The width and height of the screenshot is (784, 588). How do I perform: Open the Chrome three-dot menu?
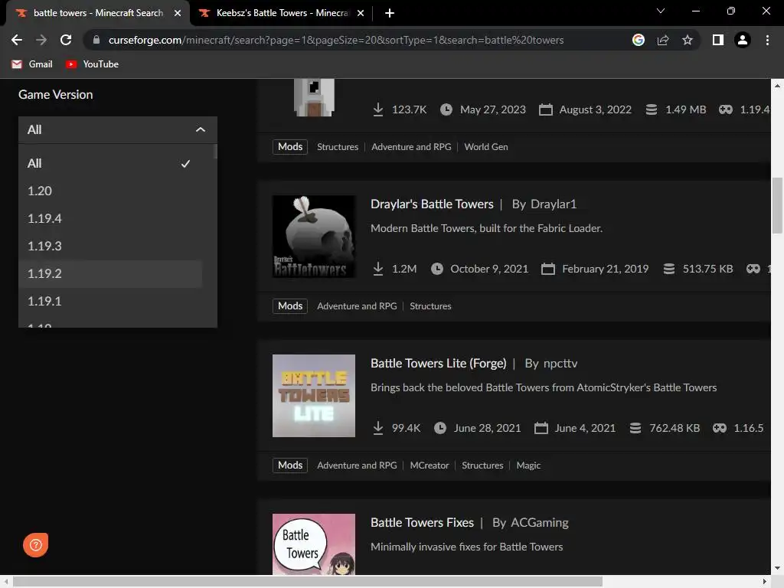tap(767, 40)
